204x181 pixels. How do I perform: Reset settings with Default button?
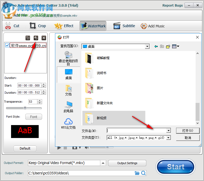coord(25,148)
